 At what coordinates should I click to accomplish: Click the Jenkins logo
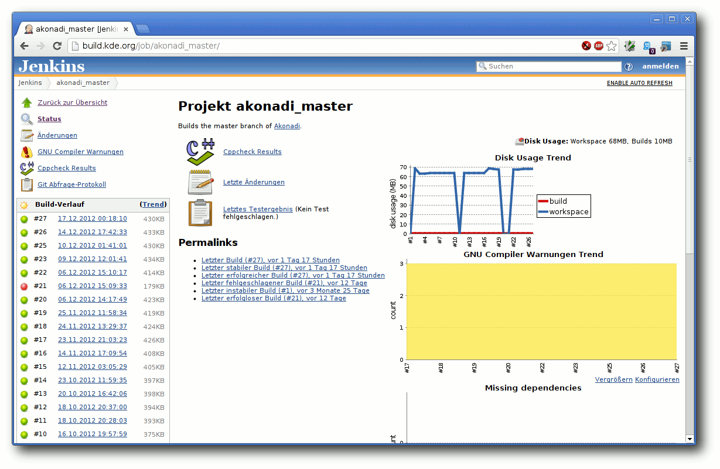coord(52,66)
